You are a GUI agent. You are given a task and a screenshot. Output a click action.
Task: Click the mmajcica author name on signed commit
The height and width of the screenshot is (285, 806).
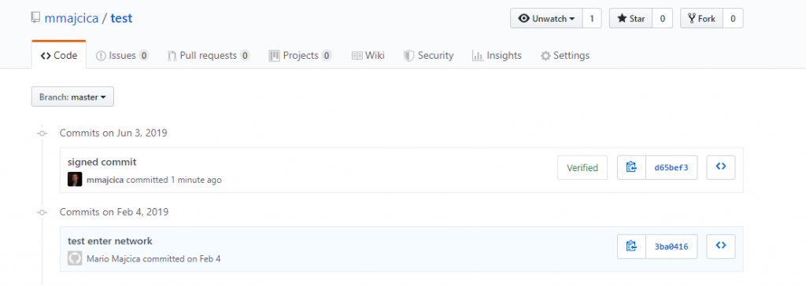click(x=105, y=180)
